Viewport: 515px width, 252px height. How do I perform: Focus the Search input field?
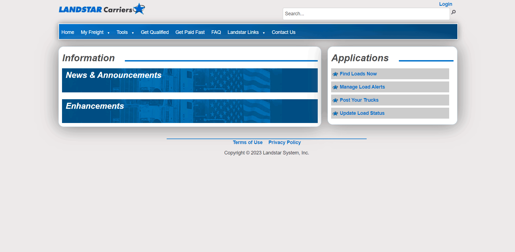click(366, 14)
